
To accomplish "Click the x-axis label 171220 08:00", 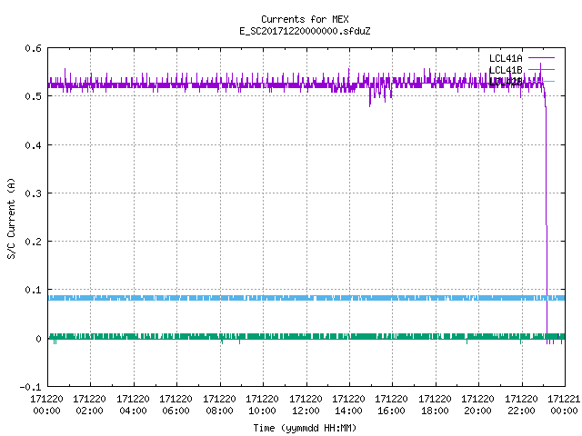I will (x=219, y=405).
